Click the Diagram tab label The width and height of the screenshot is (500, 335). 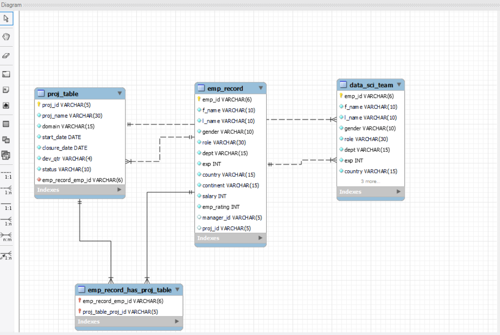pyautogui.click(x=11, y=5)
